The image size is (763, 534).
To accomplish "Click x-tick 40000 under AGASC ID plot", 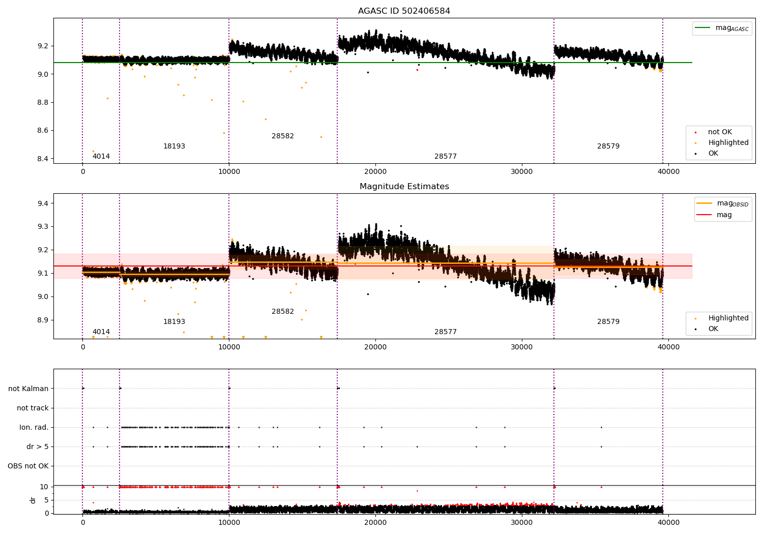I will [x=668, y=171].
